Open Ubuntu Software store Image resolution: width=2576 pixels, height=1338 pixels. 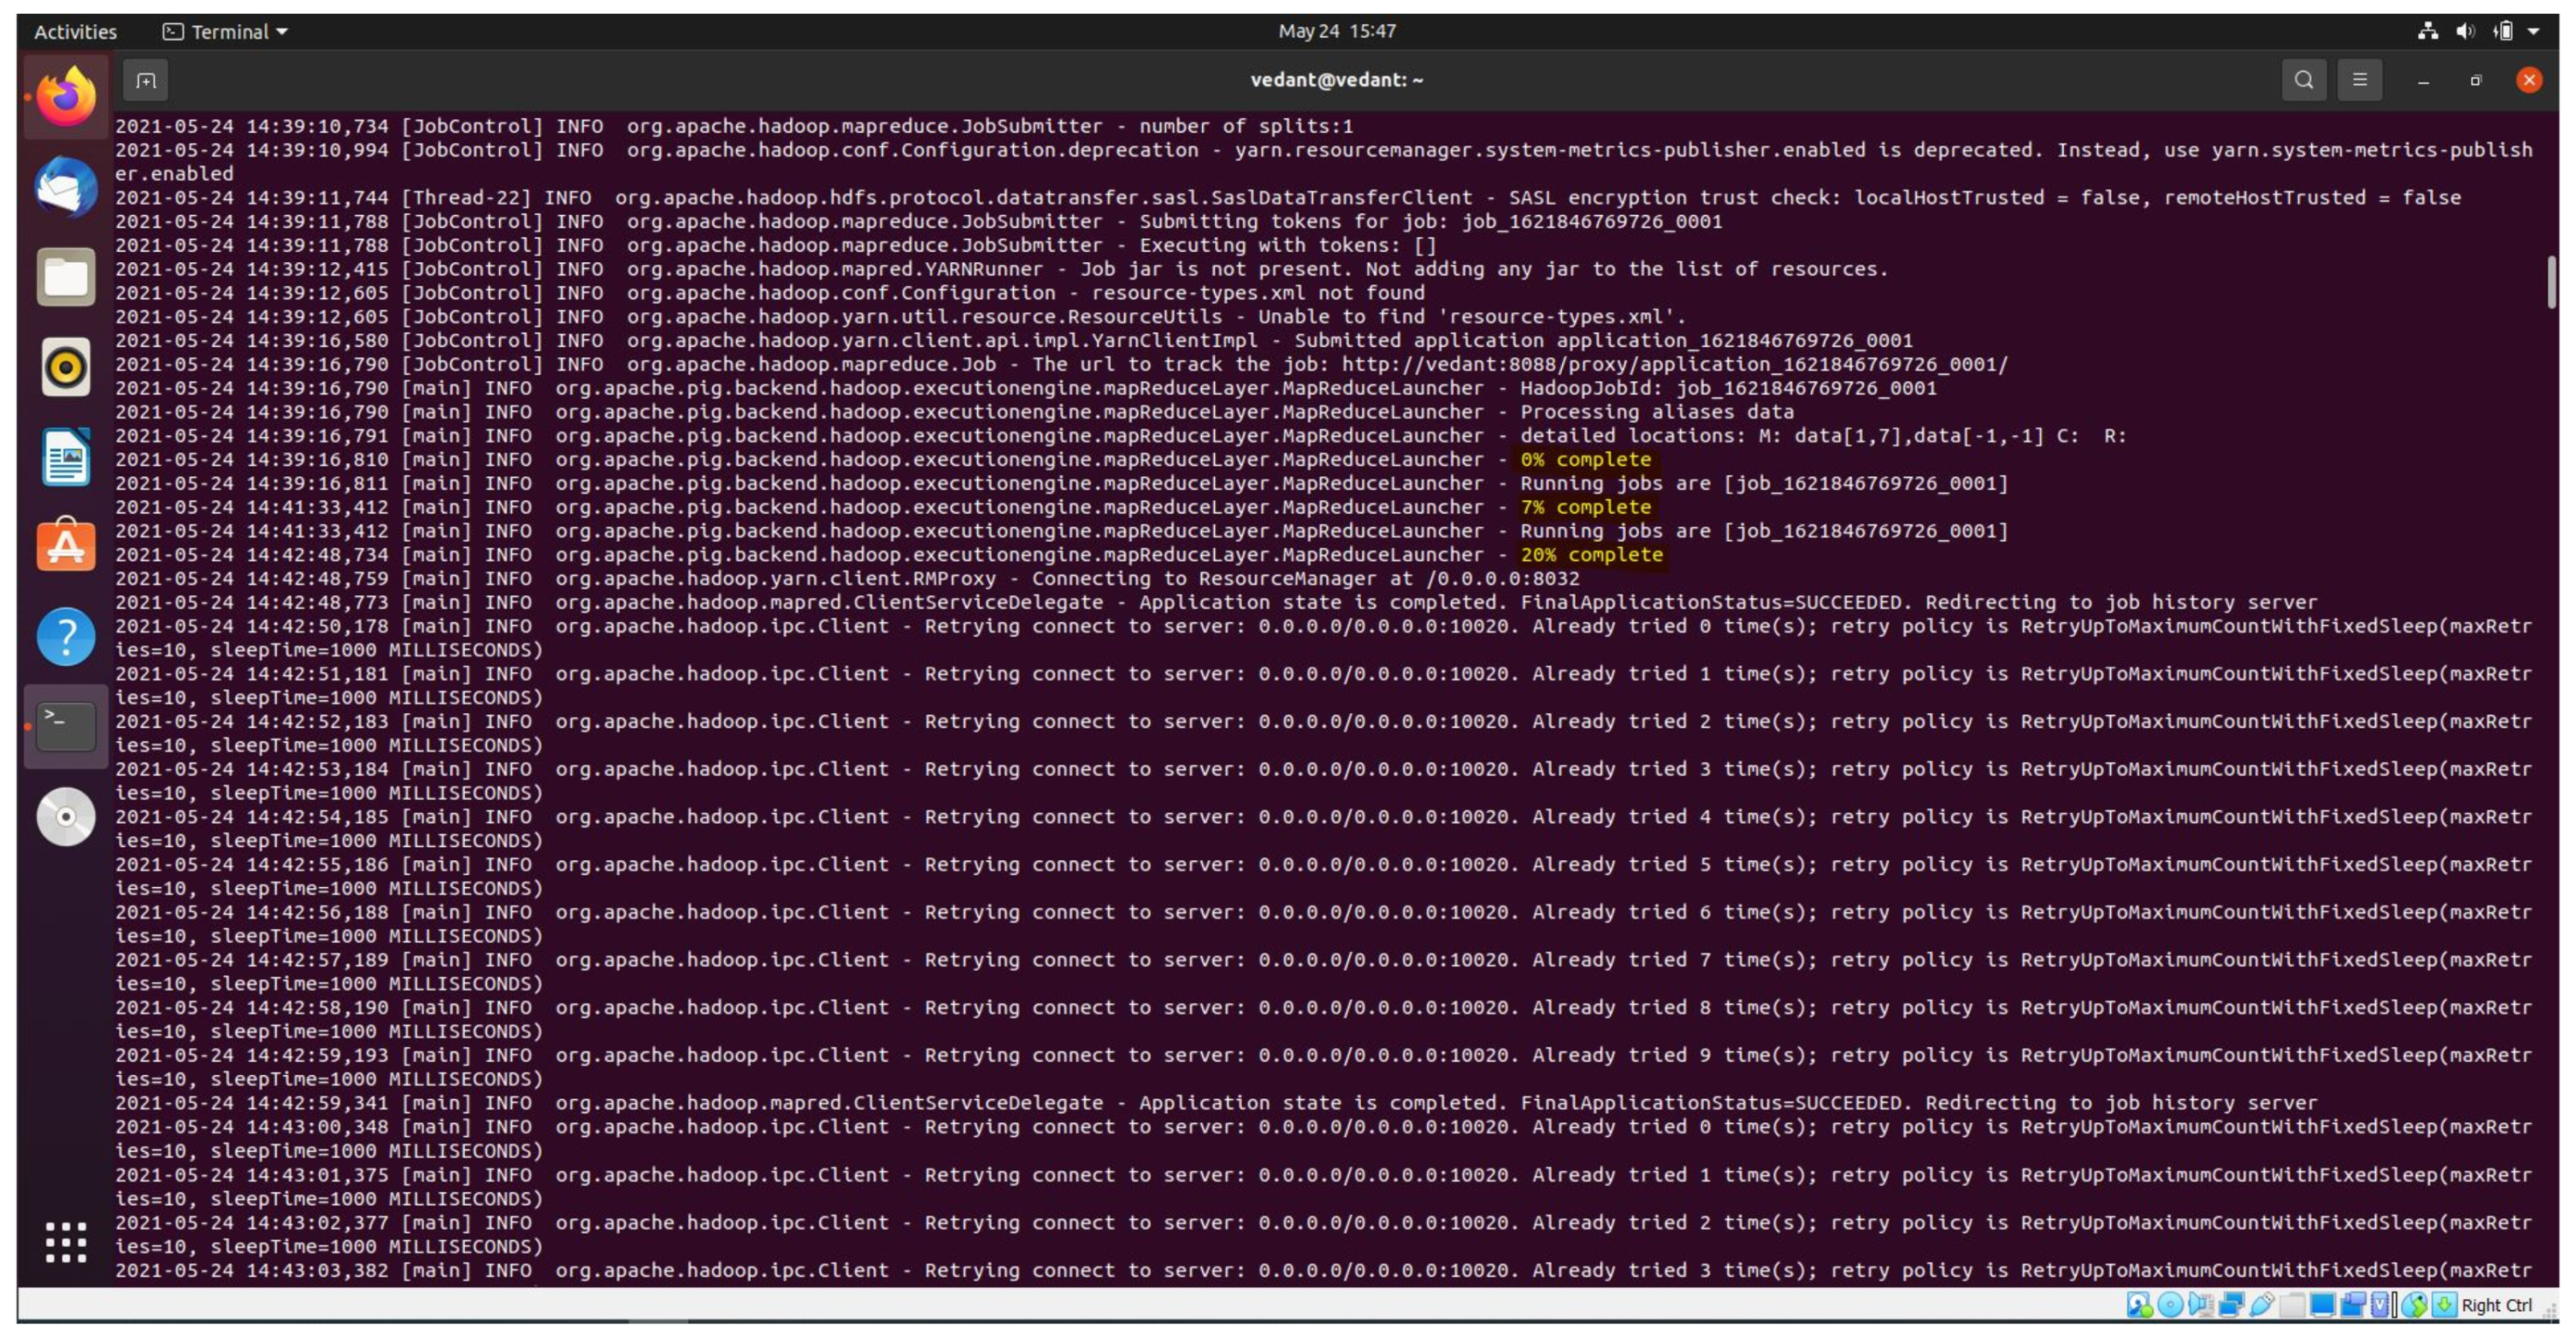[x=66, y=546]
